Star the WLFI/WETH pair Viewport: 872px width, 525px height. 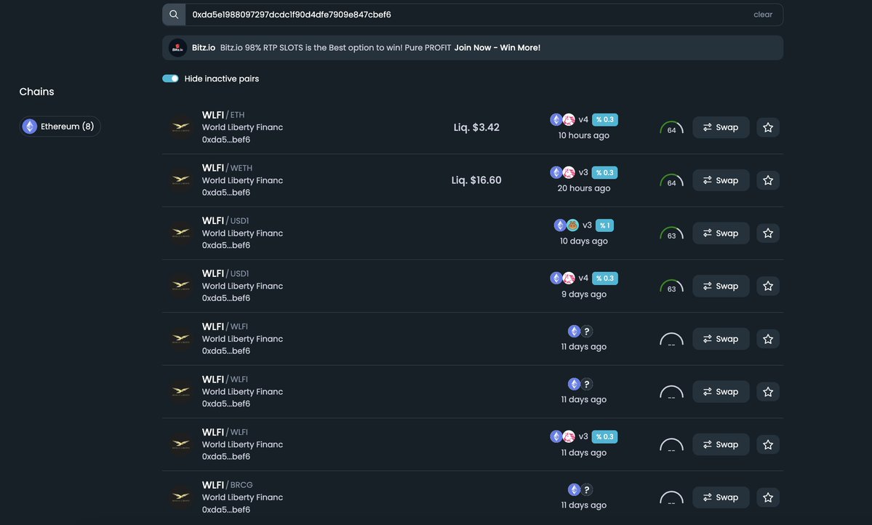768,180
